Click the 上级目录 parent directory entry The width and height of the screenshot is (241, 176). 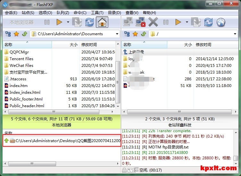pyautogui.click(x=136, y=52)
